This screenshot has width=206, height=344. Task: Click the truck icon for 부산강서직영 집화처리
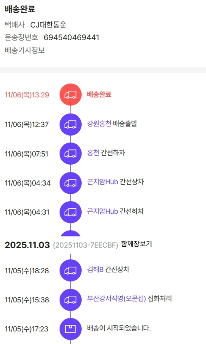[x=70, y=300]
